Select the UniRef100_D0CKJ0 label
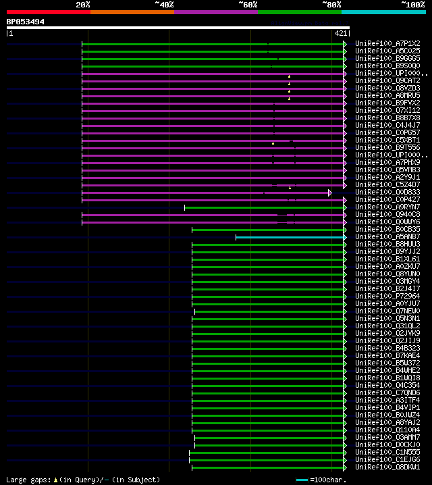Image resolution: width=432 pixels, height=485 pixels. tap(387, 444)
